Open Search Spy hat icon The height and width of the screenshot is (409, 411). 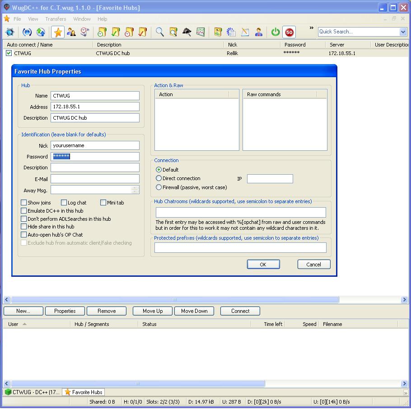pos(187,32)
